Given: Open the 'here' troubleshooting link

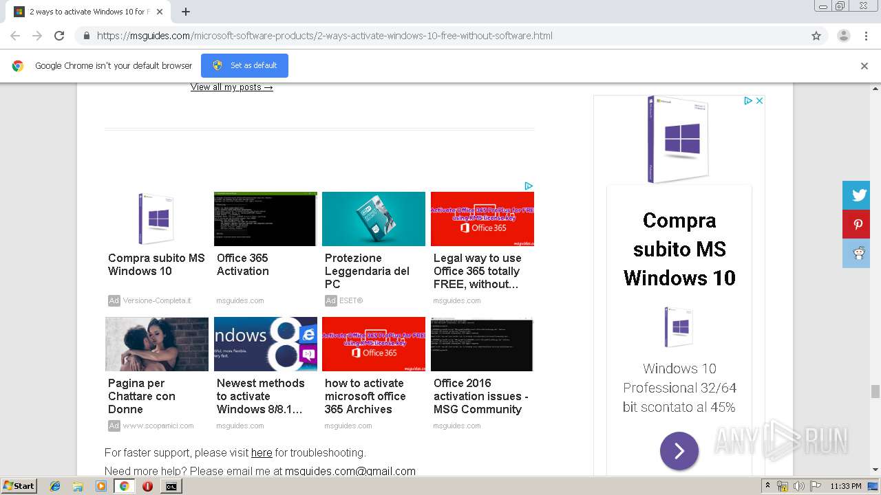Looking at the screenshot, I should tap(262, 452).
